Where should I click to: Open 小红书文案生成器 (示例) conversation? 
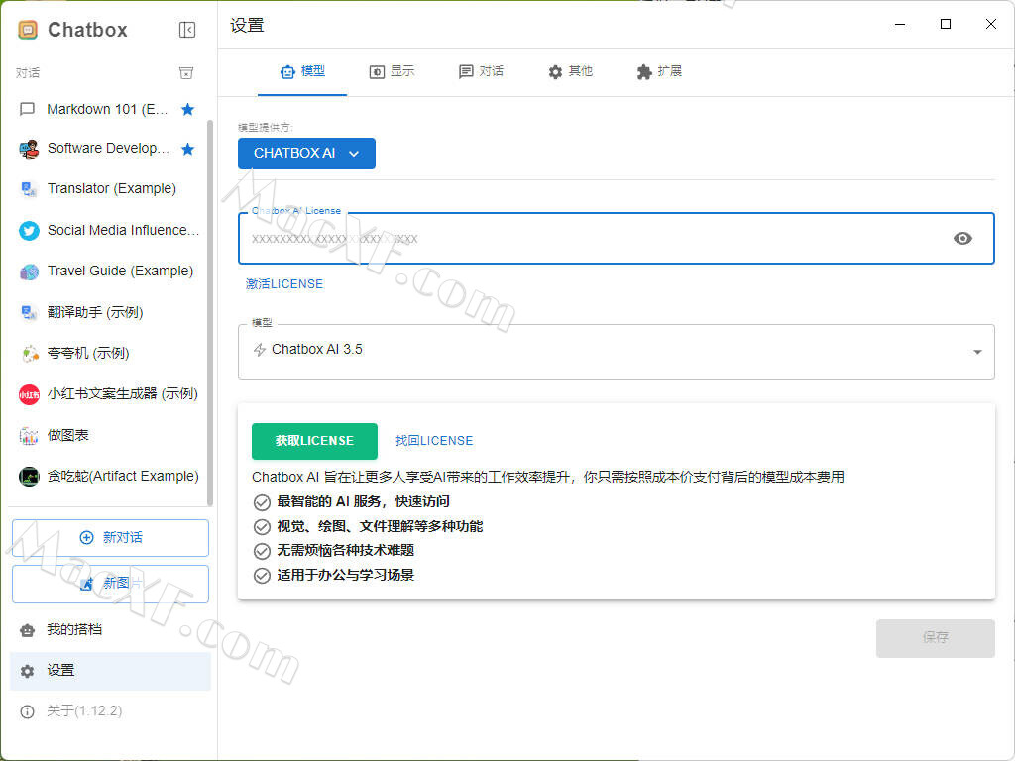pos(107,394)
